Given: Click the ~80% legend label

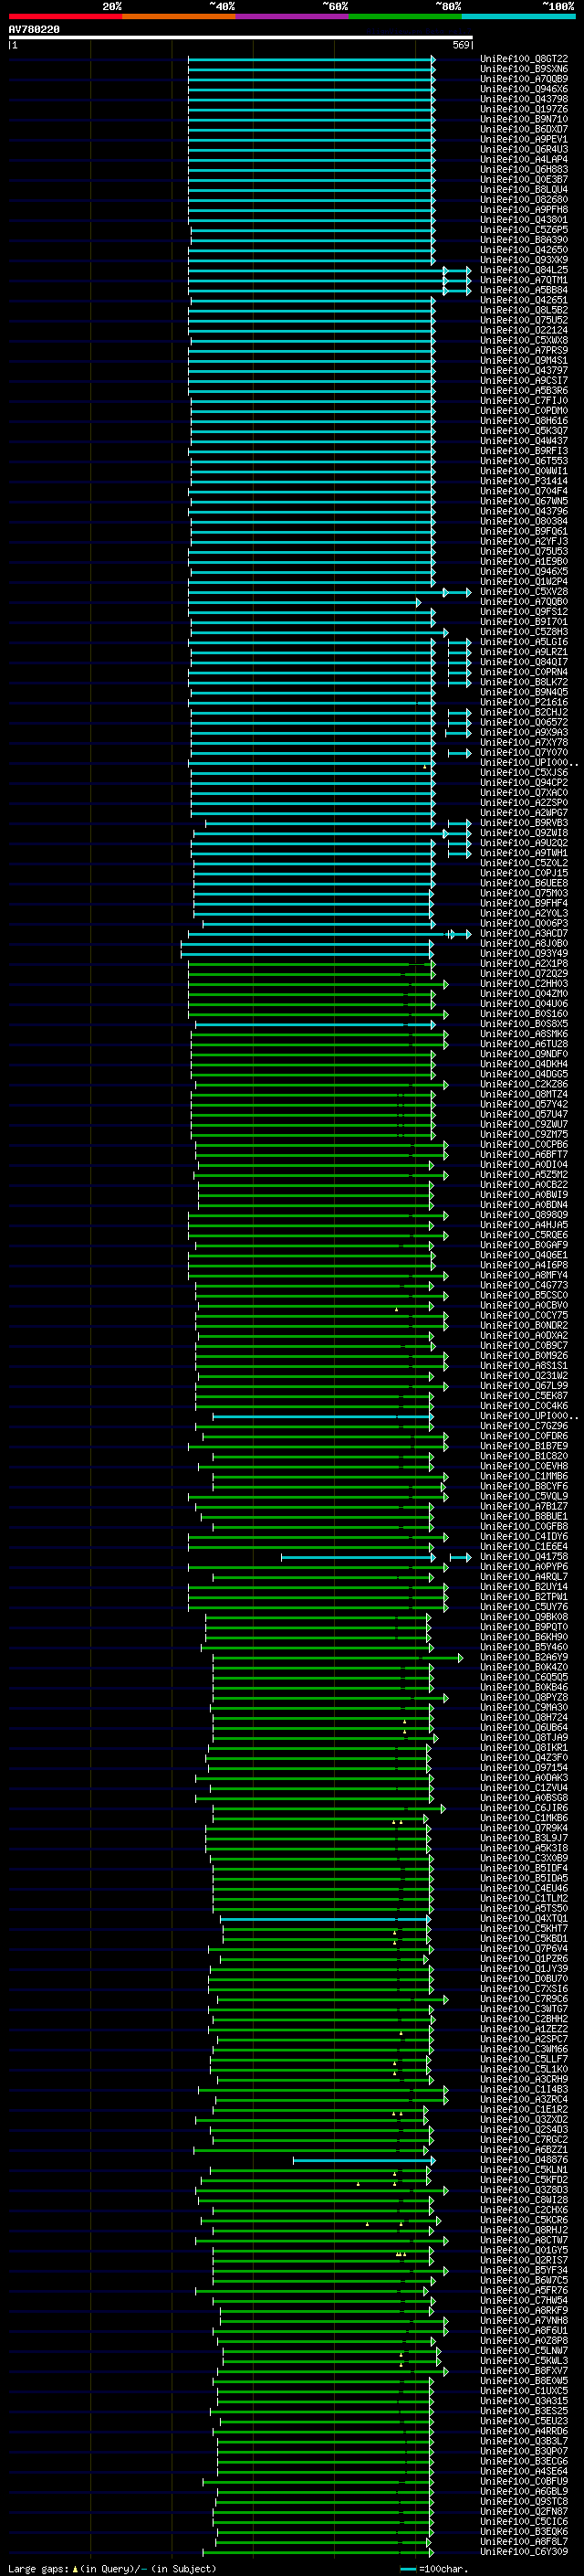Looking at the screenshot, I should [447, 6].
